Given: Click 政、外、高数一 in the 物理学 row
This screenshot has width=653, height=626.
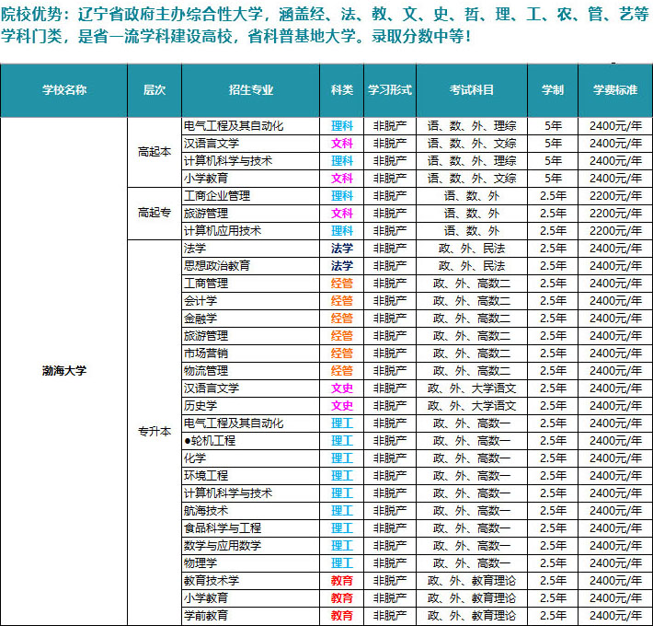Looking at the screenshot, I should pyautogui.click(x=472, y=563).
